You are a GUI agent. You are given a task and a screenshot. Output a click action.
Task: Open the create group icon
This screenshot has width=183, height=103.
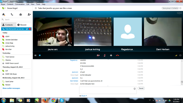point(21,14)
